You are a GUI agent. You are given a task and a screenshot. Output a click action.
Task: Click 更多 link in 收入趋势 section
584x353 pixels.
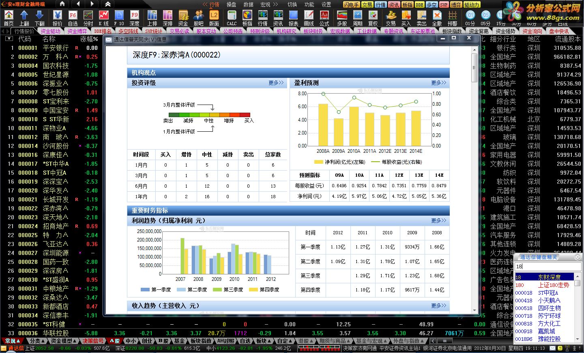(438, 306)
